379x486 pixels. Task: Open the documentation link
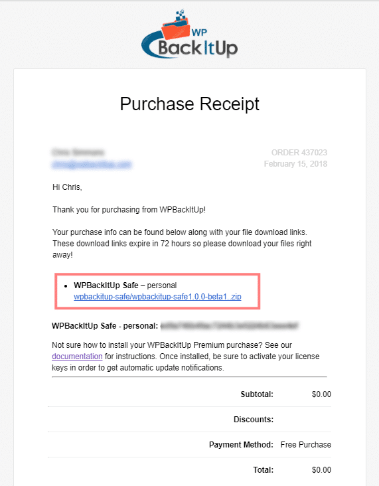click(77, 357)
